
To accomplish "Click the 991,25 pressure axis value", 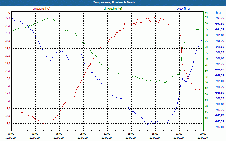I will click(x=220, y=30).
